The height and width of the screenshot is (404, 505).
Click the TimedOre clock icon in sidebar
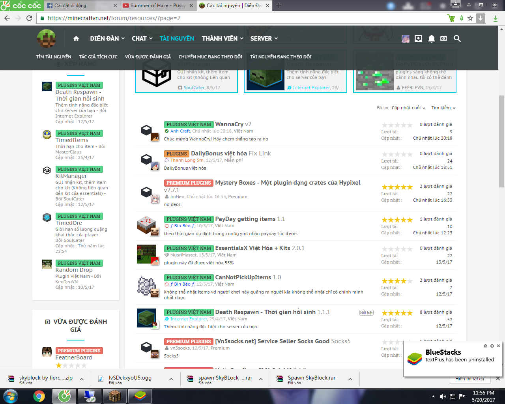47,217
